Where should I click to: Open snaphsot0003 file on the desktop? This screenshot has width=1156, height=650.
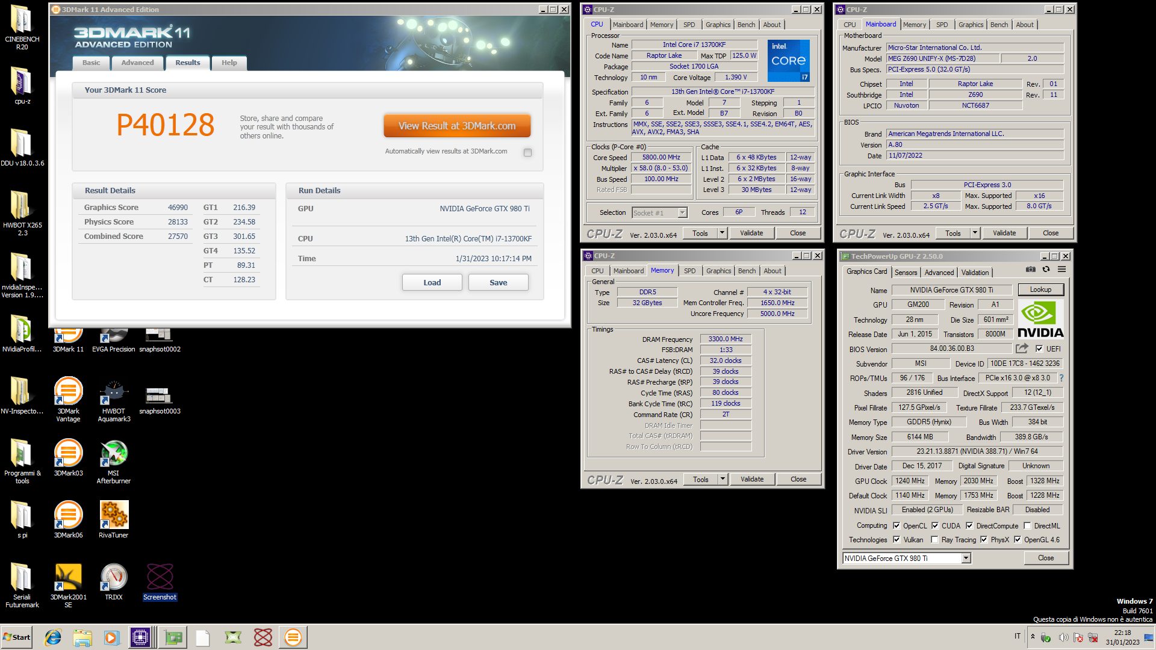160,400
